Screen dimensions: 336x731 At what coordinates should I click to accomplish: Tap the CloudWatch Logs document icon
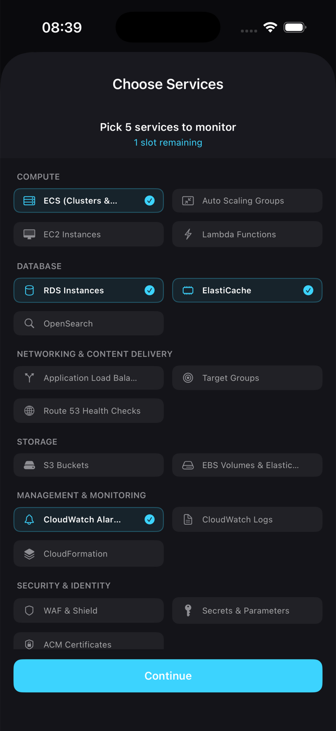click(188, 520)
